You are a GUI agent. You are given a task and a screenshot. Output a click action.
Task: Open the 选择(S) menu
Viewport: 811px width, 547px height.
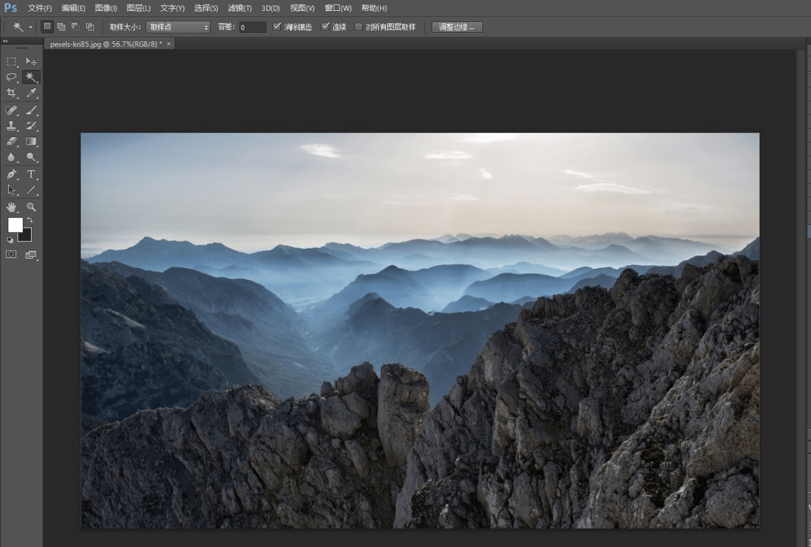pyautogui.click(x=206, y=8)
